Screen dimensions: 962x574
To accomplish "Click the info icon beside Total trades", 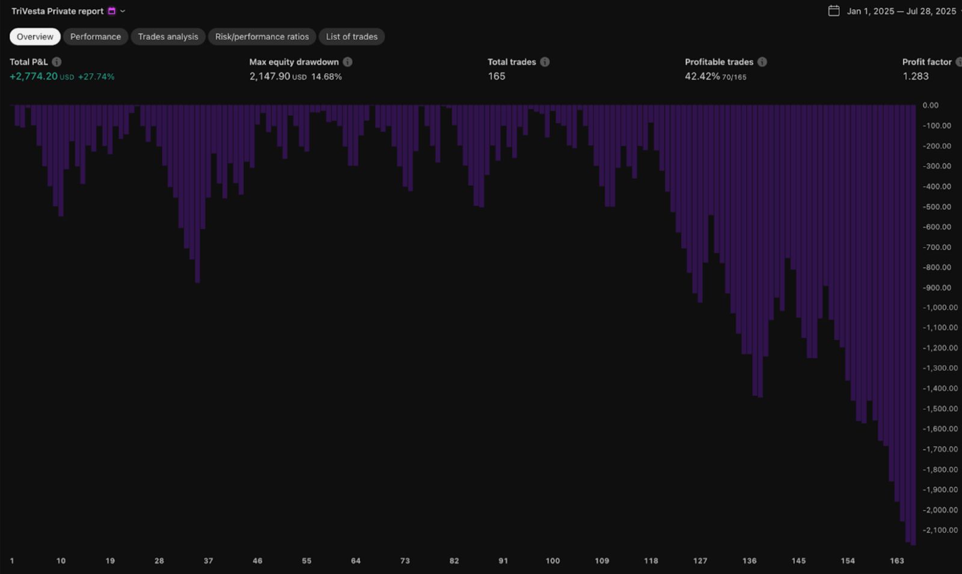I will (x=545, y=62).
